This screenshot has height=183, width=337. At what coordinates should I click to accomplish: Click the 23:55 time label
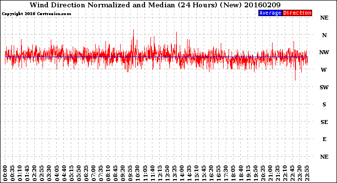(307, 173)
